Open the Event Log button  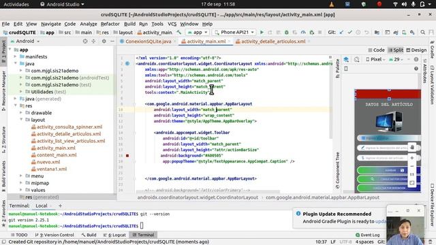pos(368,235)
